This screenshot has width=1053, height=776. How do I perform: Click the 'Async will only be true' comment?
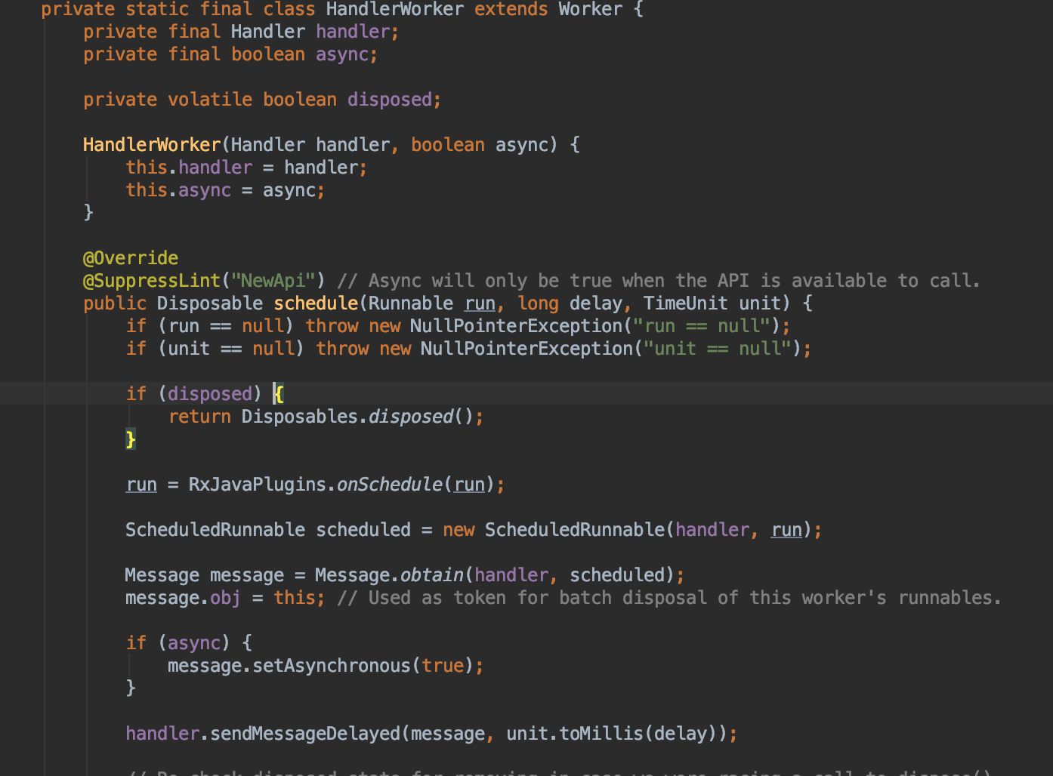coord(659,281)
